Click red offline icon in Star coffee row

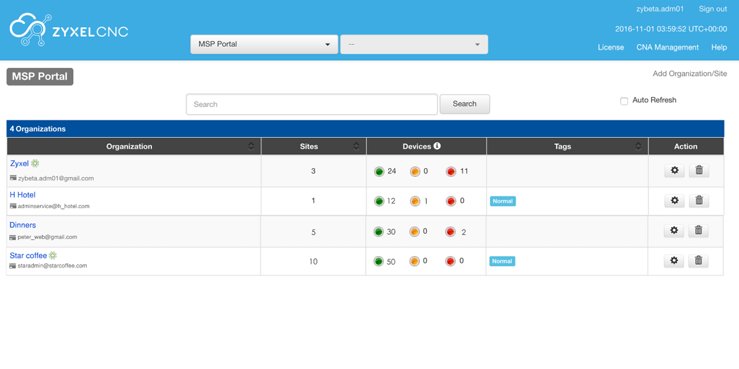[451, 261]
